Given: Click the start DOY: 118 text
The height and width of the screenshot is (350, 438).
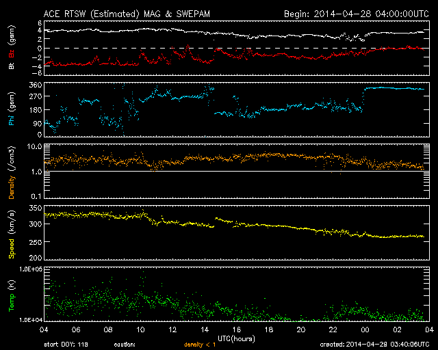Looking at the screenshot, I should point(65,345).
